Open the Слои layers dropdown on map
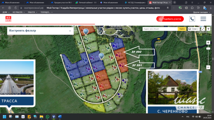Screen dimensions: 214x120 tap(194, 29)
